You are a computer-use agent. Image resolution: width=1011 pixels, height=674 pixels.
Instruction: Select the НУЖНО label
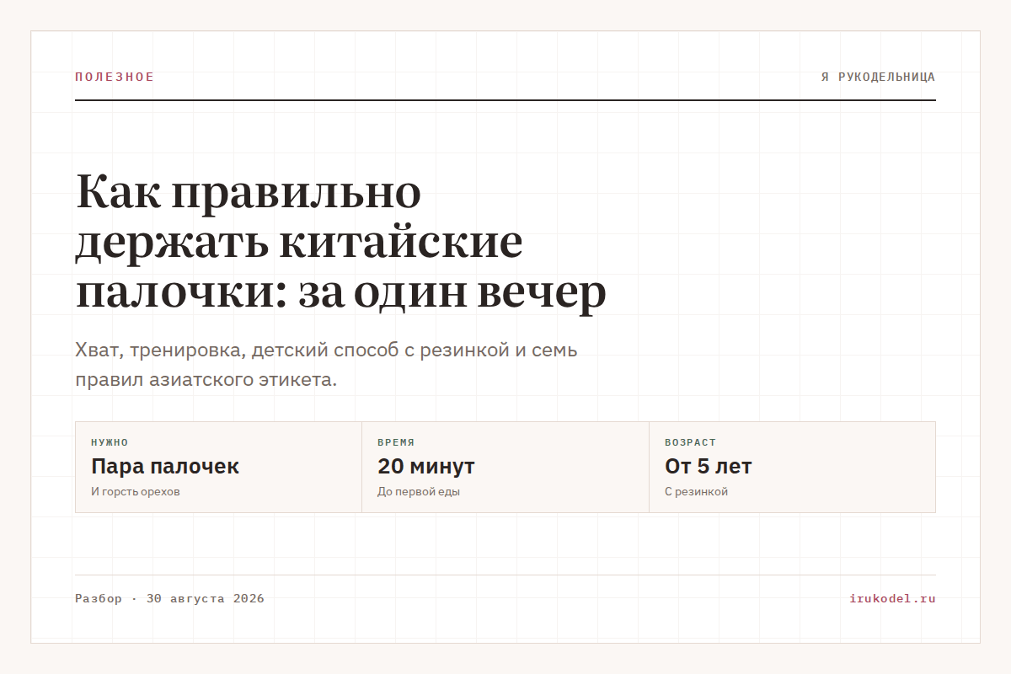pos(110,442)
